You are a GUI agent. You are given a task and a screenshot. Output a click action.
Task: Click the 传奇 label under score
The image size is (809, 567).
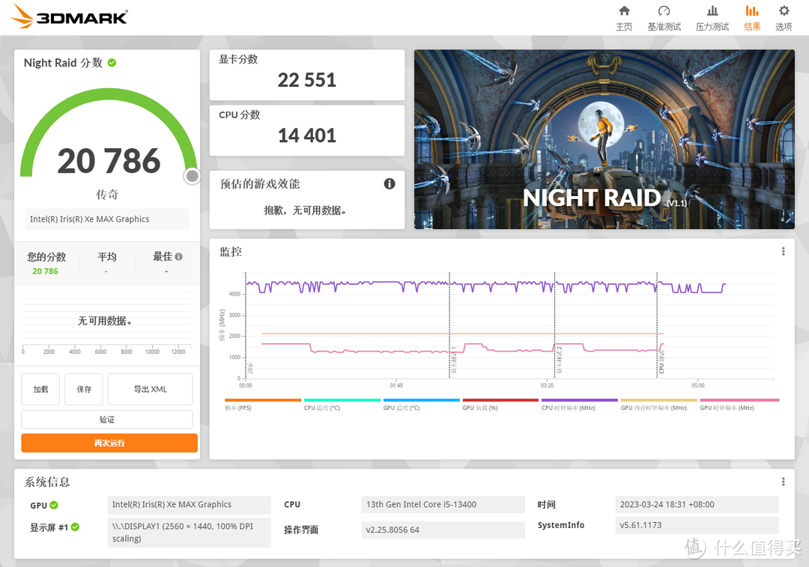click(107, 194)
